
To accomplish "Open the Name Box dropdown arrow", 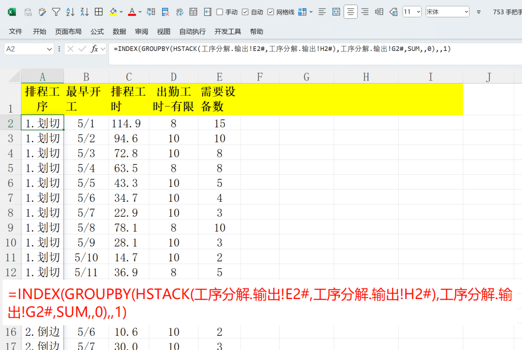I will point(49,49).
